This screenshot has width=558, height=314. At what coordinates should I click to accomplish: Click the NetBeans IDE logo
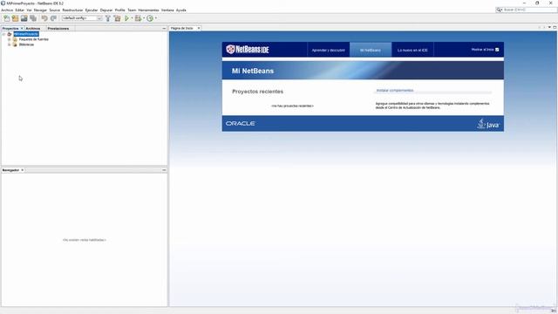pos(248,50)
